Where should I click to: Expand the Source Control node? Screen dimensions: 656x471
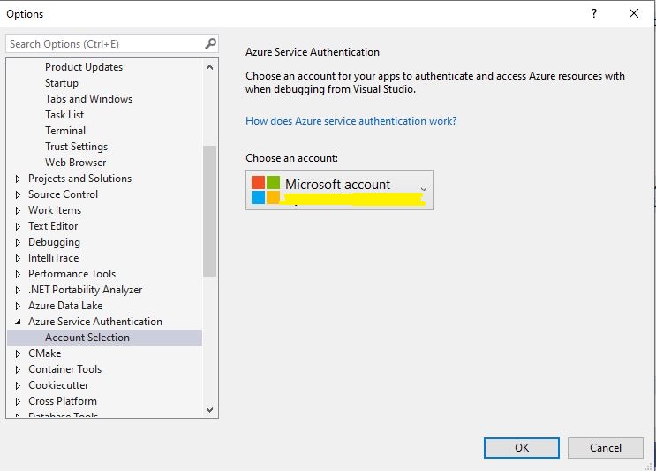point(19,194)
